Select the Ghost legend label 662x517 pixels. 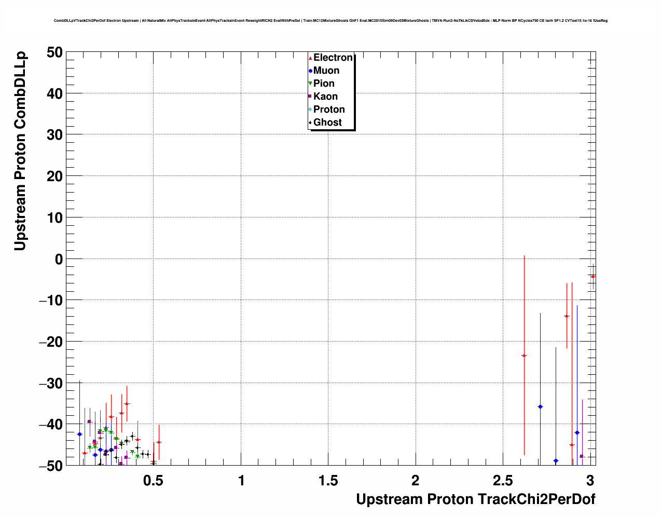click(327, 123)
